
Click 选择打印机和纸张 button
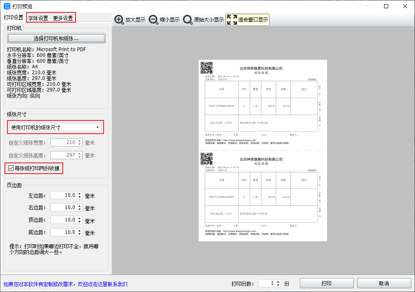click(x=56, y=38)
